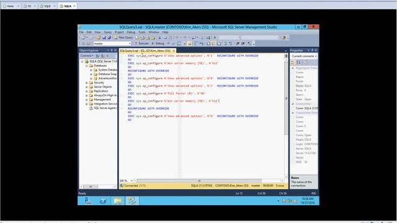Expand the AdventureWorks database node
This screenshot has width=397, height=223.
(91, 79)
